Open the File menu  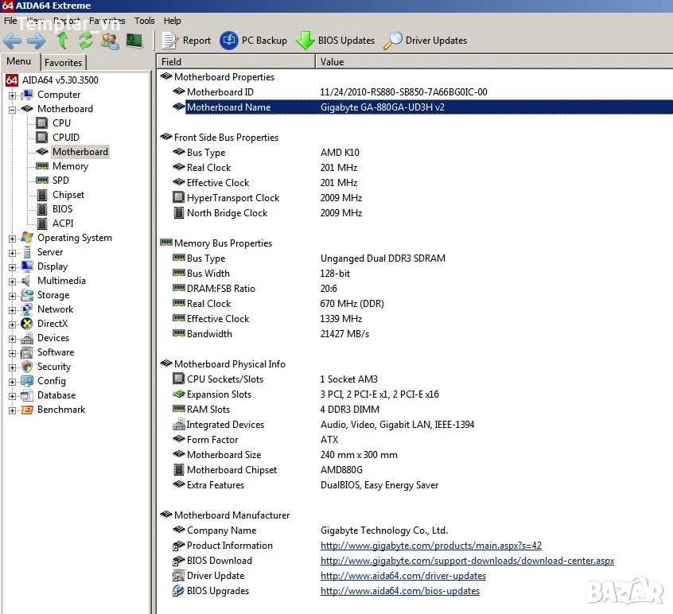point(10,21)
